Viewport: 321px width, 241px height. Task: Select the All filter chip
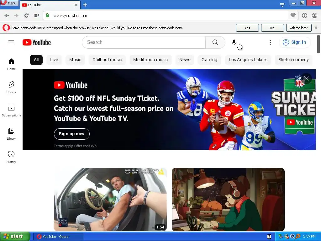click(x=36, y=60)
